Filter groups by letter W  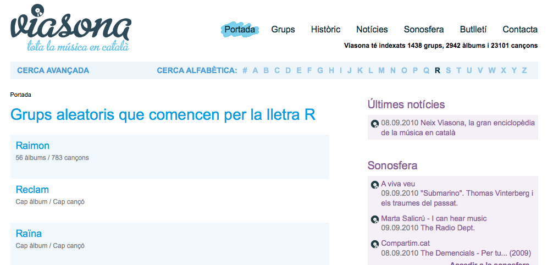(x=492, y=70)
